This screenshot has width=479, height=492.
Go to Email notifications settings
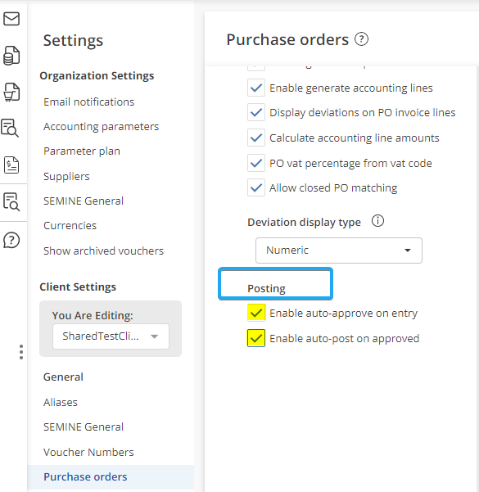[88, 102]
